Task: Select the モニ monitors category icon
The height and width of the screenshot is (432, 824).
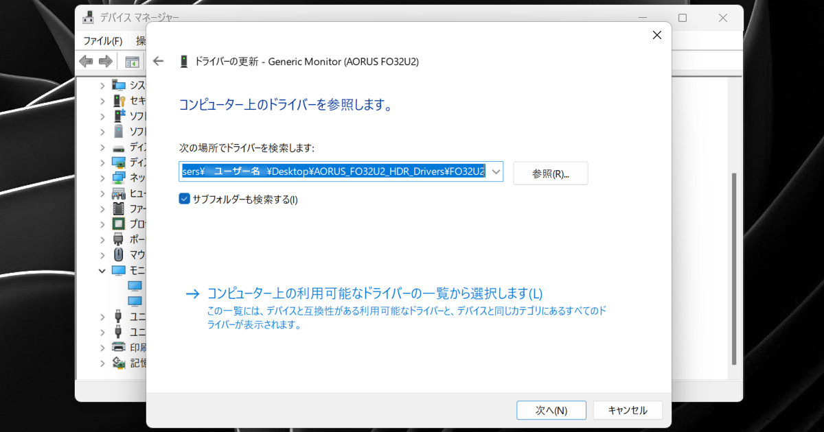Action: pos(119,270)
